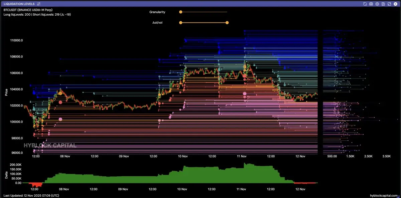
Task: Take a snapshot with the camera icon
Action: click(371, 4)
